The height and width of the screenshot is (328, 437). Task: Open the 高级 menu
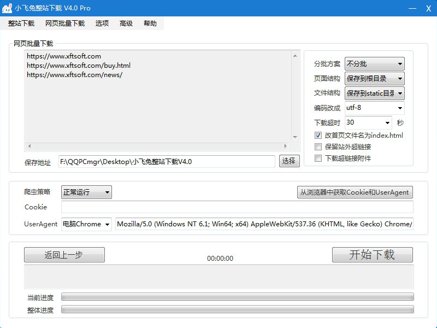point(126,24)
